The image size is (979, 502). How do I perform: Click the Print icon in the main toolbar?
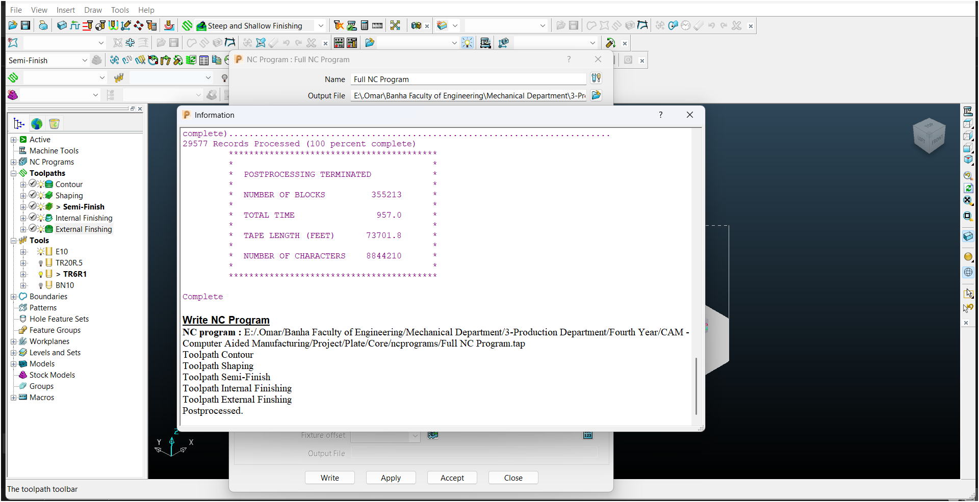[43, 25]
